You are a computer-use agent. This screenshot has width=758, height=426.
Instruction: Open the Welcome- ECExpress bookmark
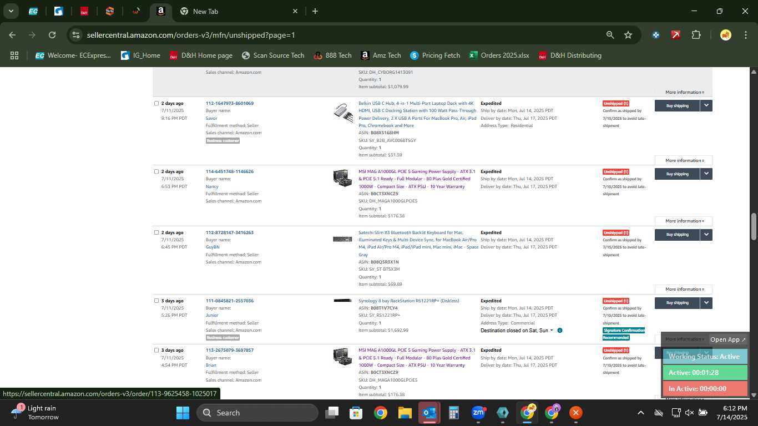73,55
